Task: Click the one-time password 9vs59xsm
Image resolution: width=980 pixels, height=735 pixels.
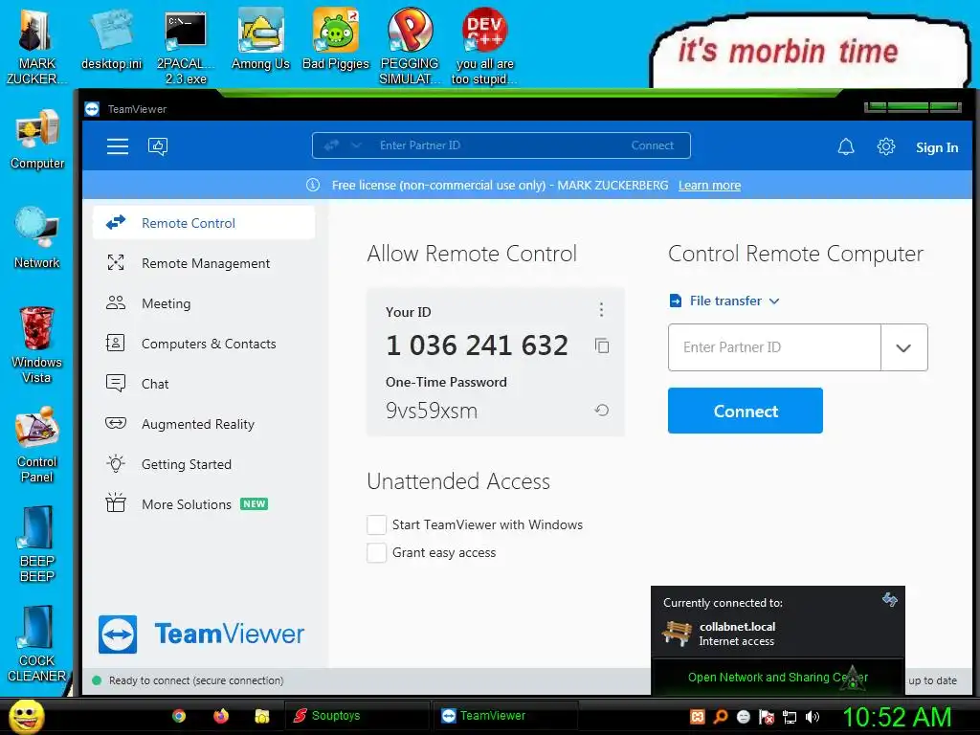Action: [x=432, y=411]
